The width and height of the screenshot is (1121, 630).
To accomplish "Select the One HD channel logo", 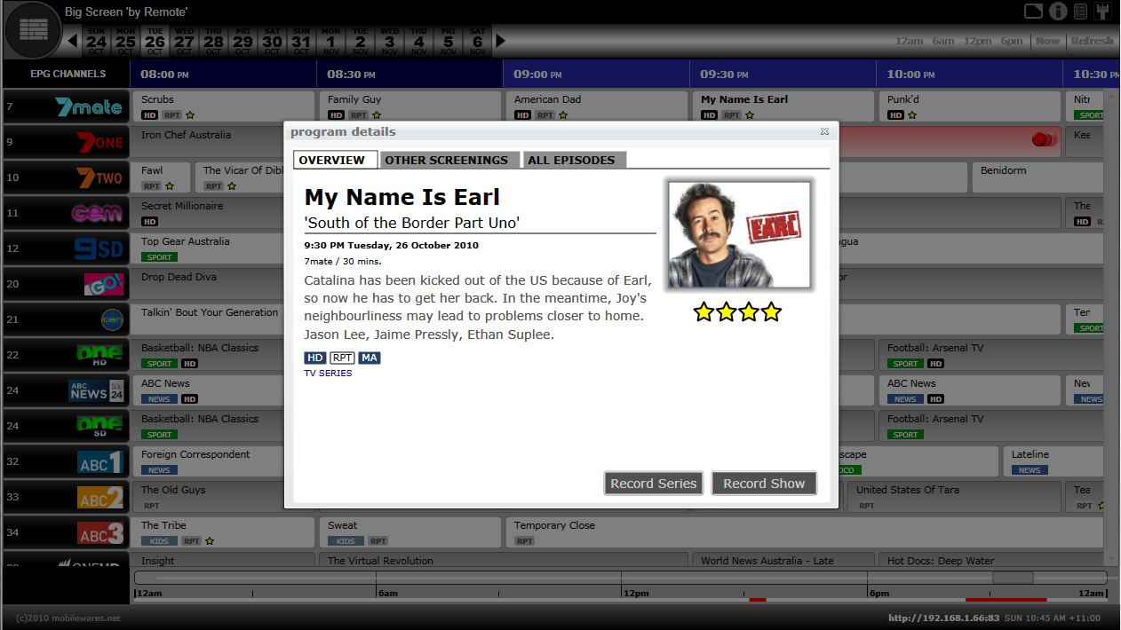I will pos(99,355).
